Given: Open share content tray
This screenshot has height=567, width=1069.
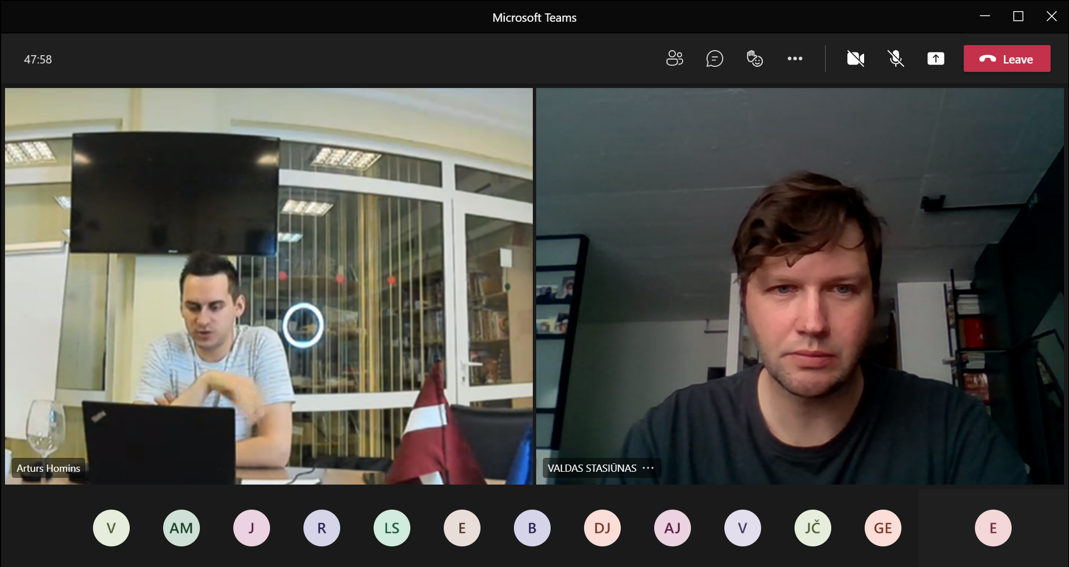Looking at the screenshot, I should (936, 58).
